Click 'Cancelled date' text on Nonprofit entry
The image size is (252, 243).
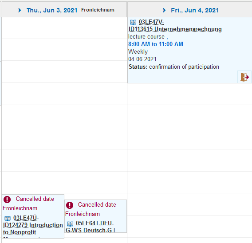[x=35, y=199]
